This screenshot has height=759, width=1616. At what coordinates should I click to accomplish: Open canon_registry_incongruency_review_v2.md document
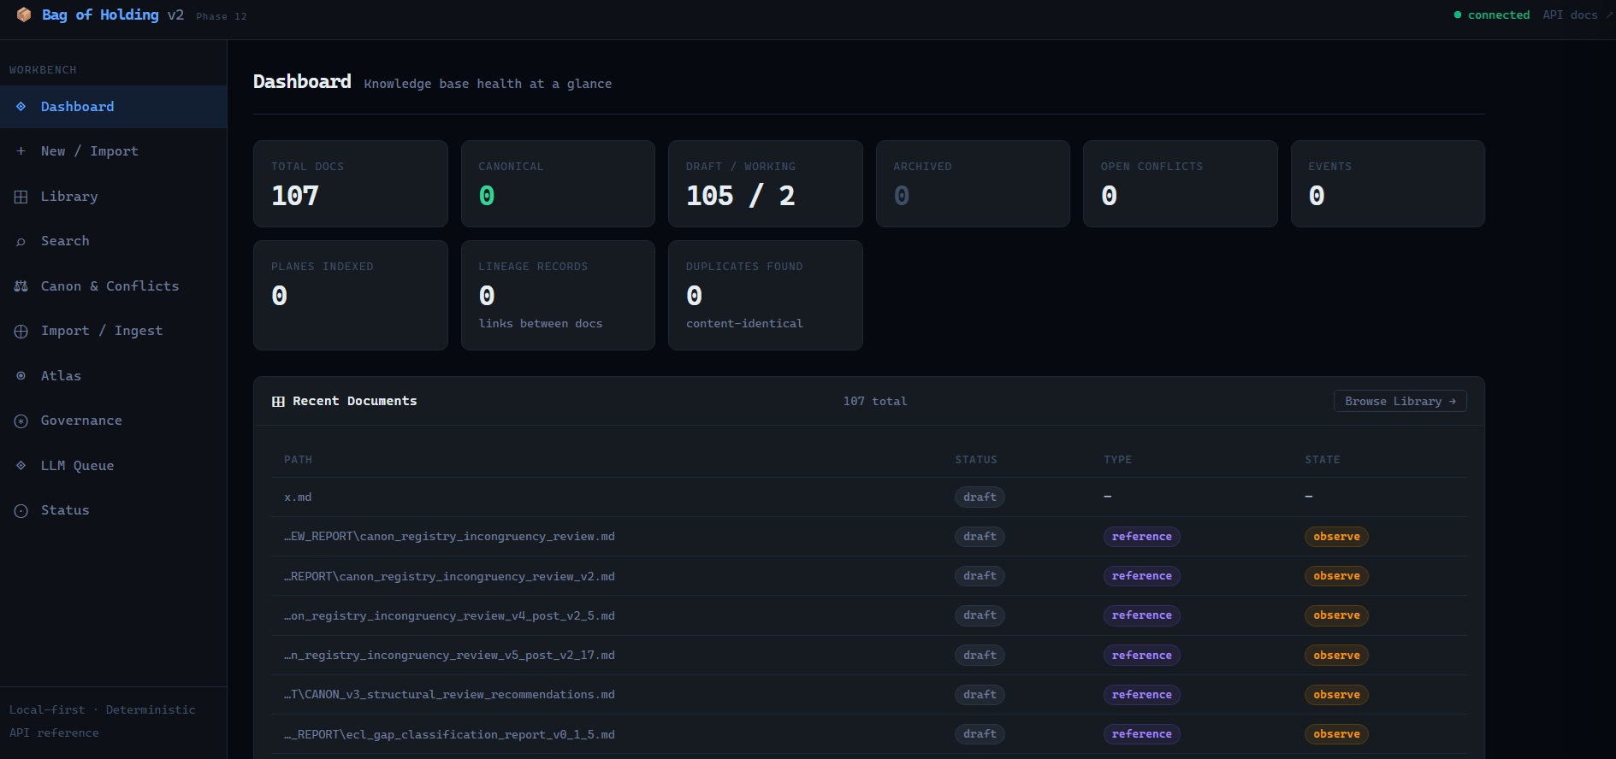[450, 577]
